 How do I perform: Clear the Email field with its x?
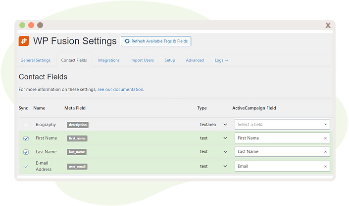(x=325, y=167)
